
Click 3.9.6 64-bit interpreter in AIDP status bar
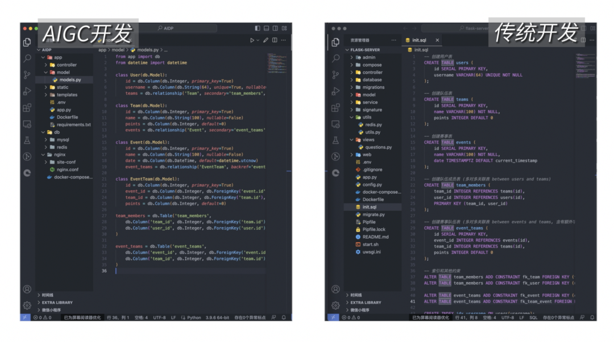(x=217, y=318)
